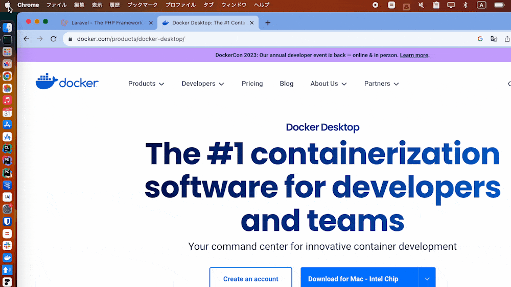Open the 編集 menu
Viewport: 511px width, 287px height.
tap(79, 5)
